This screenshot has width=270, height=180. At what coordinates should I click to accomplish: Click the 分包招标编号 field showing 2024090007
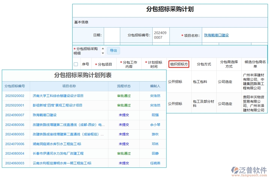(x=161, y=35)
